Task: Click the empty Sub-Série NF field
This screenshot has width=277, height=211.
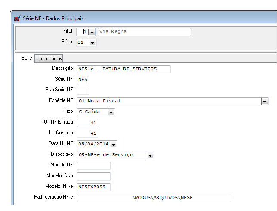Action: [83, 90]
